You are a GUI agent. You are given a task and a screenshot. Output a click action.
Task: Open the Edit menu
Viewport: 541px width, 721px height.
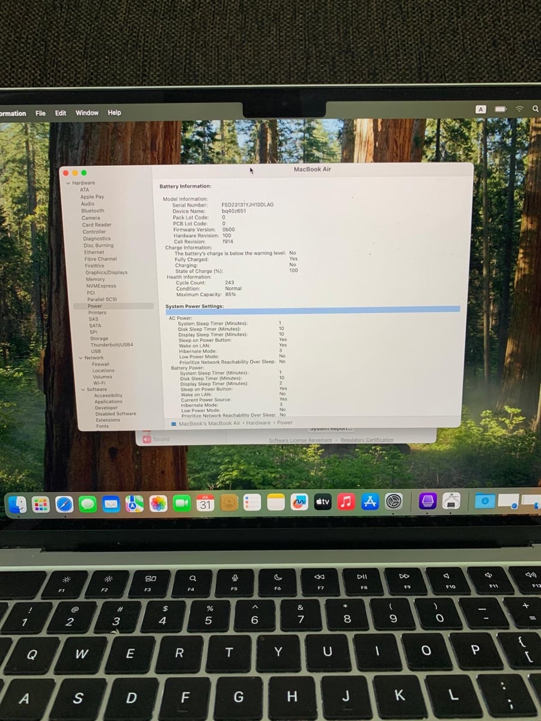click(x=61, y=113)
